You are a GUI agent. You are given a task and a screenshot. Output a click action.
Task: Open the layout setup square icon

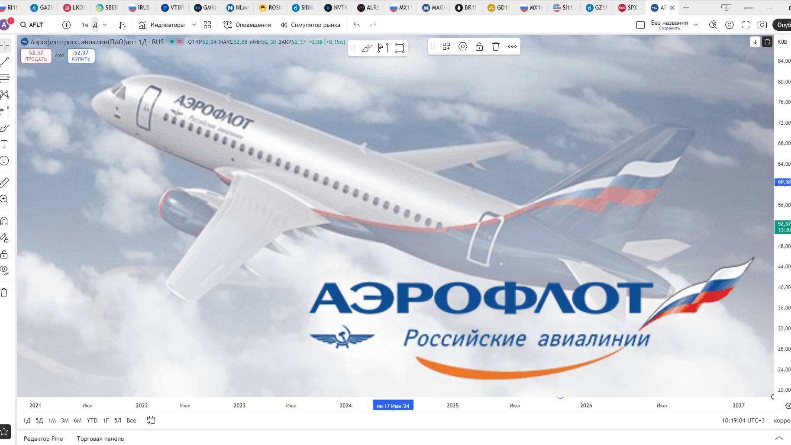pos(641,25)
